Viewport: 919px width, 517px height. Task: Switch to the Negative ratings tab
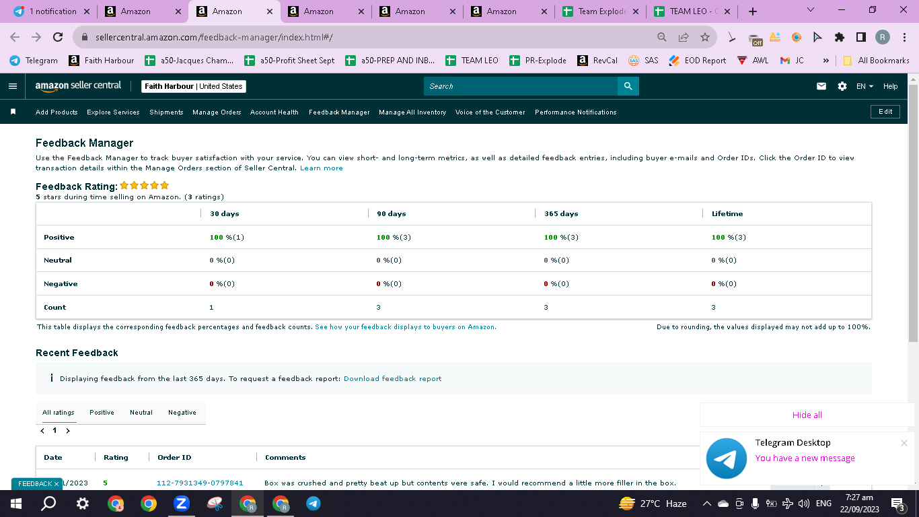(x=182, y=413)
